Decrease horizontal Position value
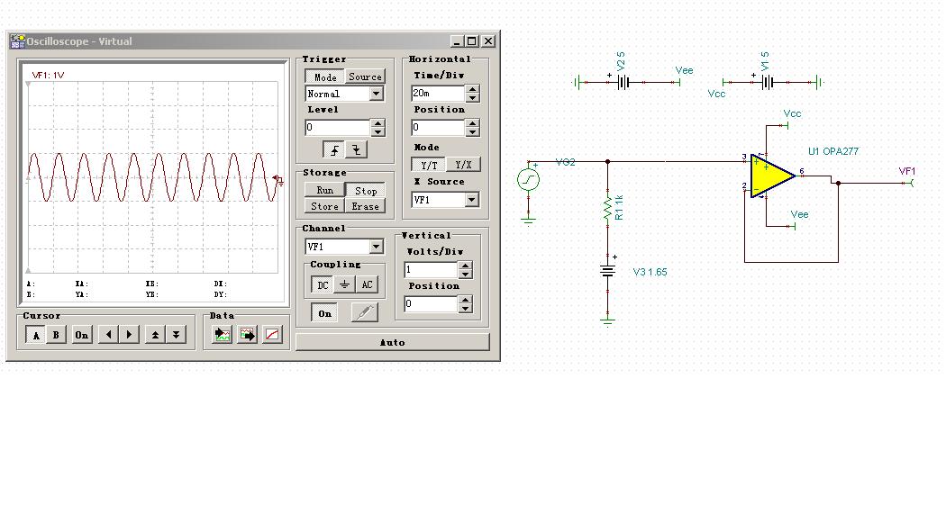Image resolution: width=946 pixels, height=532 pixels. tap(472, 132)
